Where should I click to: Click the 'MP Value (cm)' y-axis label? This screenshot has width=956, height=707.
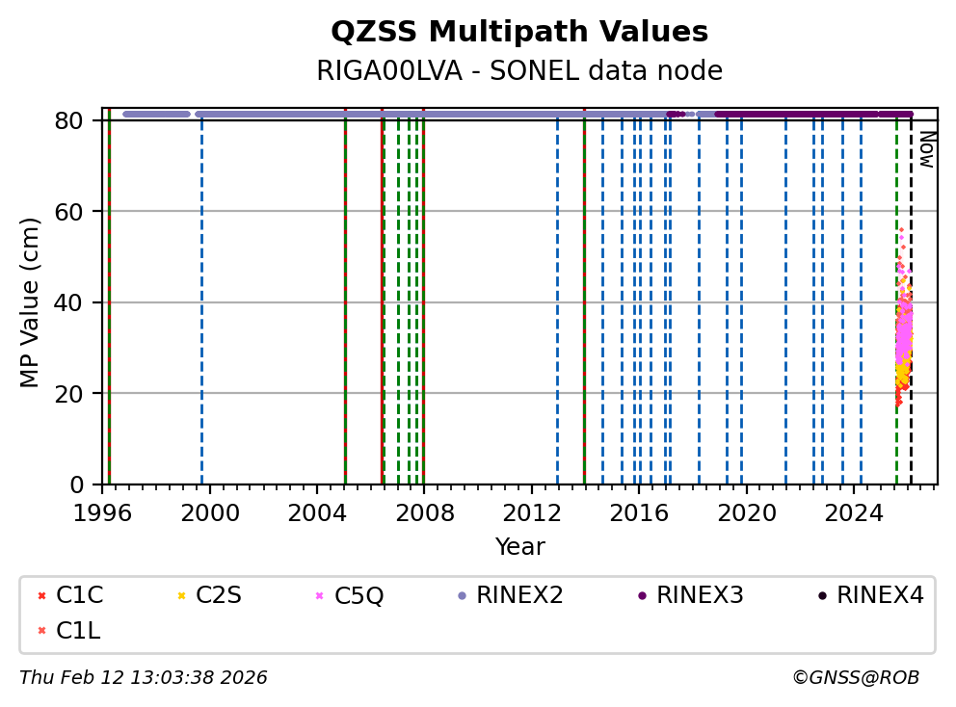coord(31,302)
